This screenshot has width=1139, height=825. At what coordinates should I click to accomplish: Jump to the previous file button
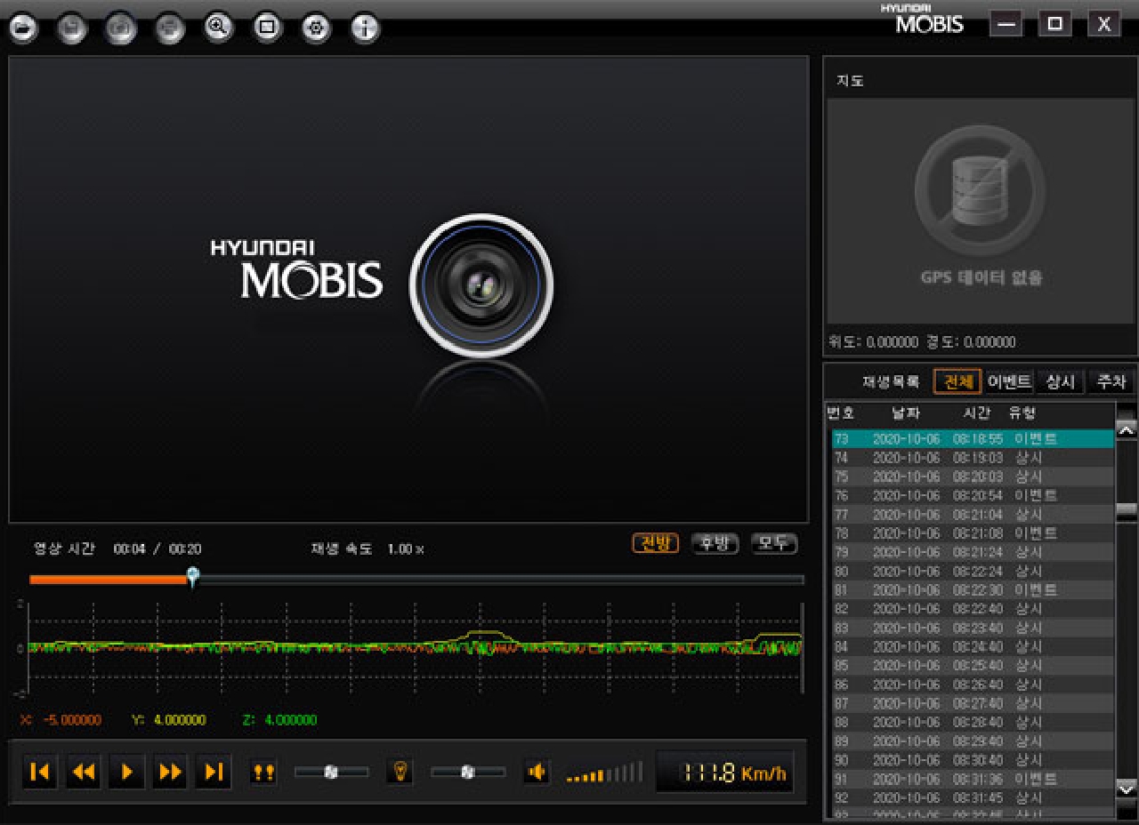(40, 772)
